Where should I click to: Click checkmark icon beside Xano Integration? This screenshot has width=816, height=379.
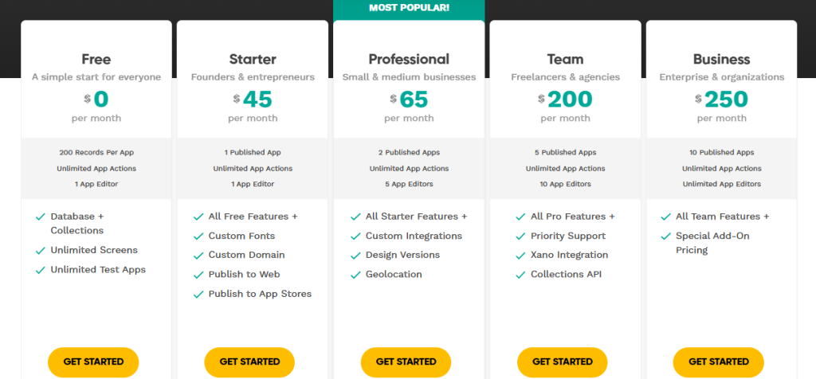pyautogui.click(x=519, y=256)
